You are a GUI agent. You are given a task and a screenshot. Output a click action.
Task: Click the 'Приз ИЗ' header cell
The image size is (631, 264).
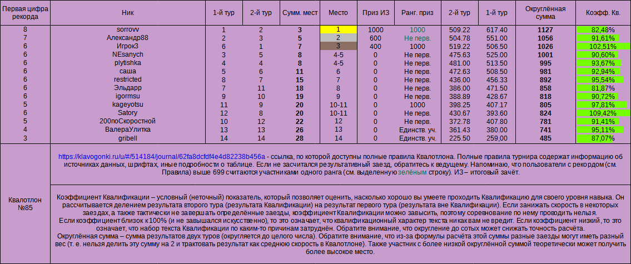[x=376, y=13]
